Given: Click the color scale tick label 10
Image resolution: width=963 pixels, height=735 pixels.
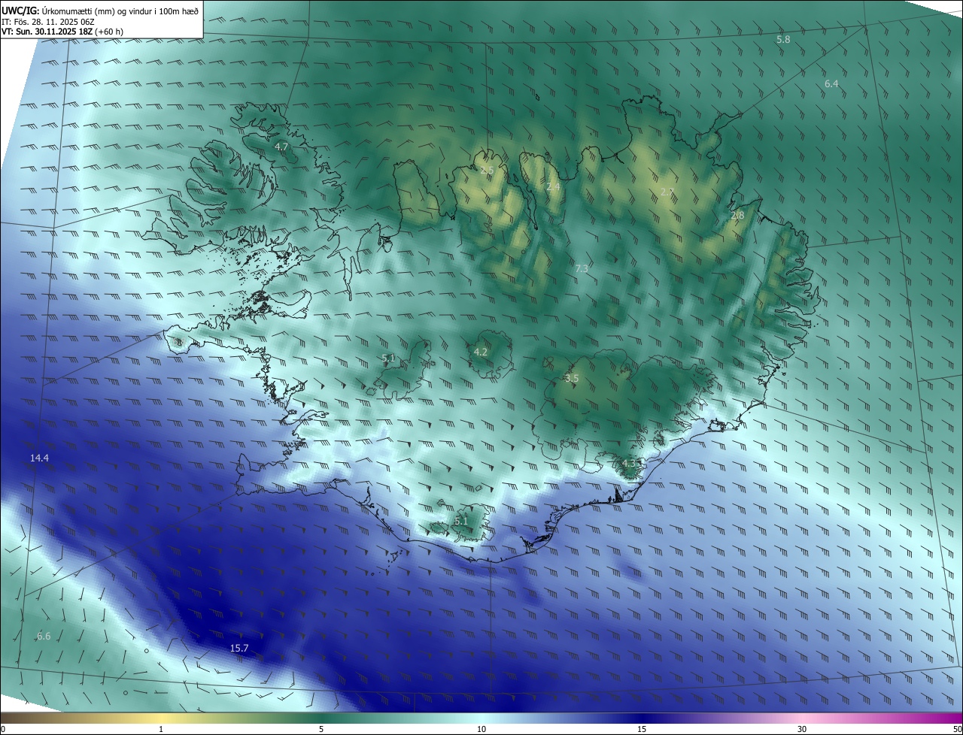Looking at the screenshot, I should tap(481, 730).
